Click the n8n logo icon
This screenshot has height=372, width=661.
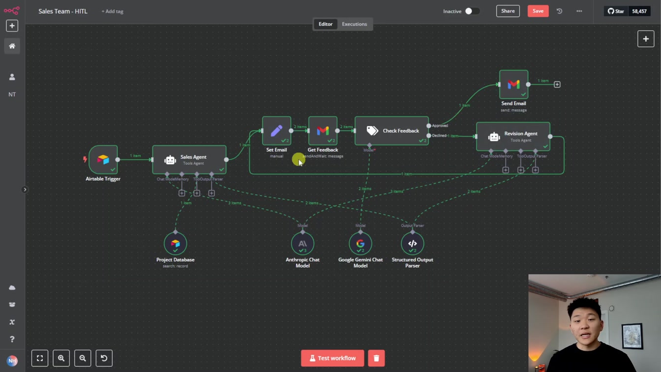click(12, 10)
